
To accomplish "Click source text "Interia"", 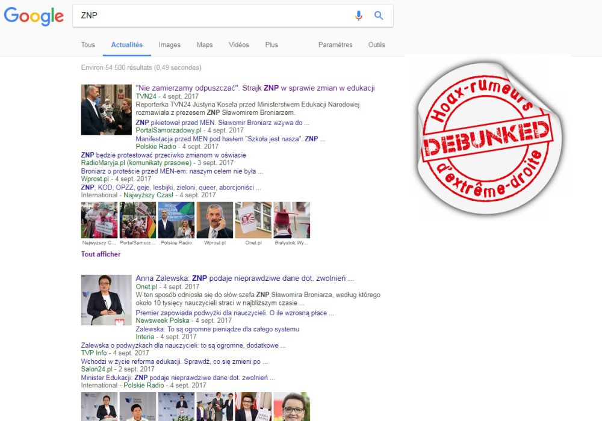I will 144,337.
